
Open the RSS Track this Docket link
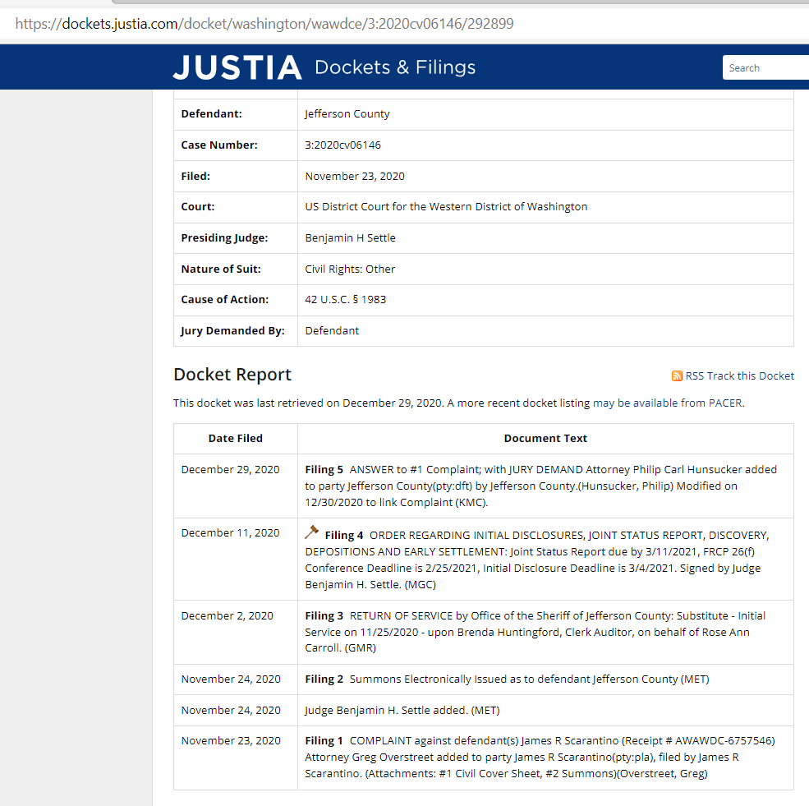tap(739, 376)
